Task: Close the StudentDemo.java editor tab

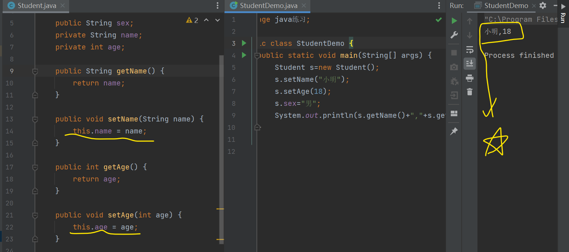Action: (x=304, y=6)
